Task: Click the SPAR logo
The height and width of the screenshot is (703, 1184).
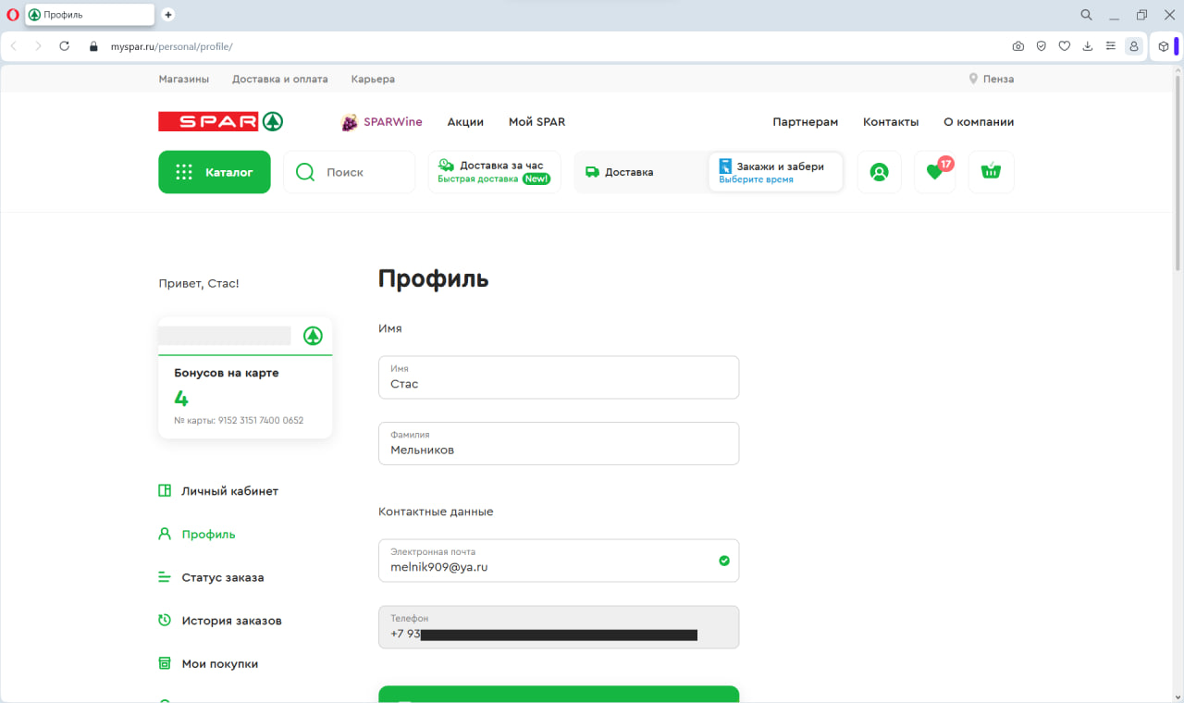Action: pos(219,121)
